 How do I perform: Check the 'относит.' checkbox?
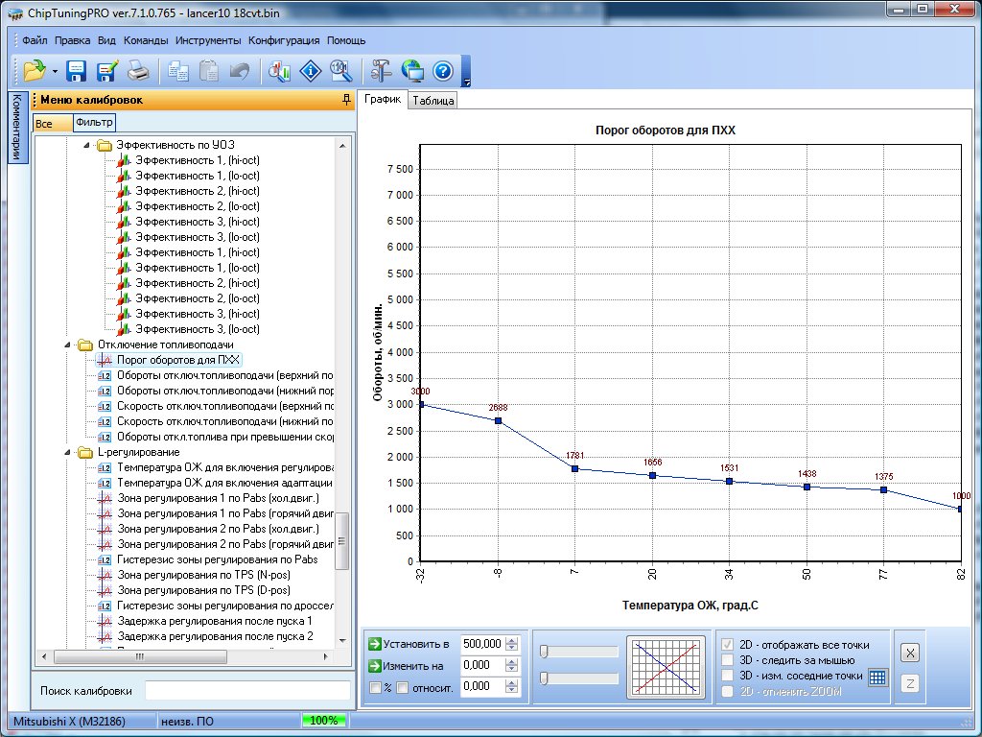(403, 687)
